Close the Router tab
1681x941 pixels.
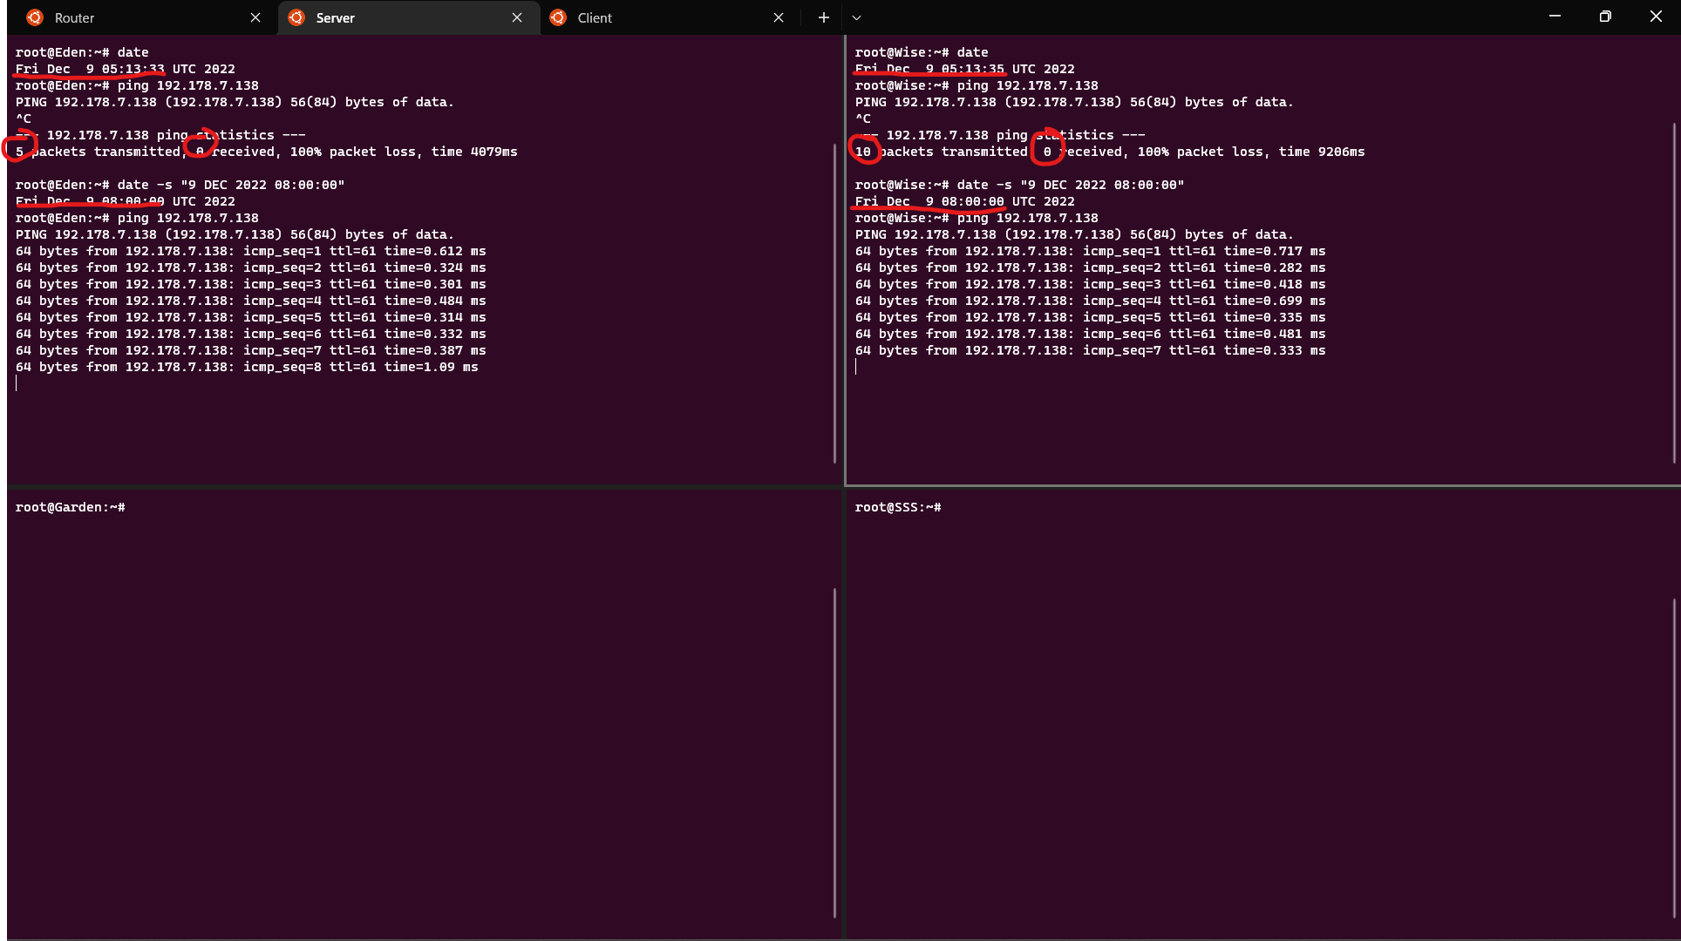(255, 17)
